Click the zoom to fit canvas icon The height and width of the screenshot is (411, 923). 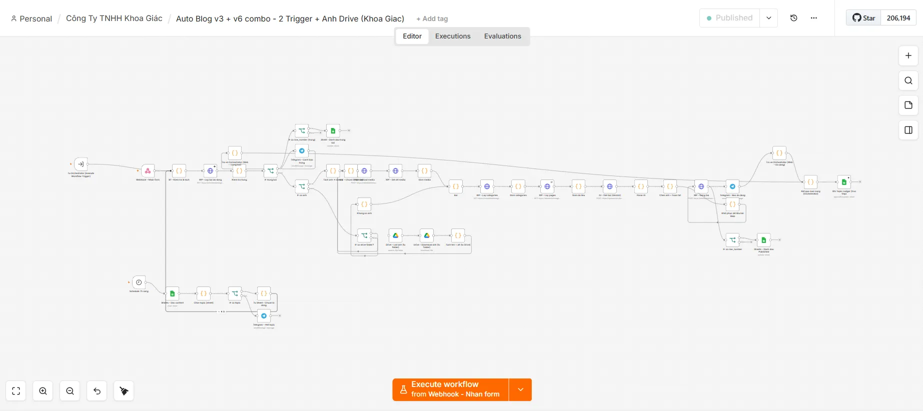click(16, 391)
